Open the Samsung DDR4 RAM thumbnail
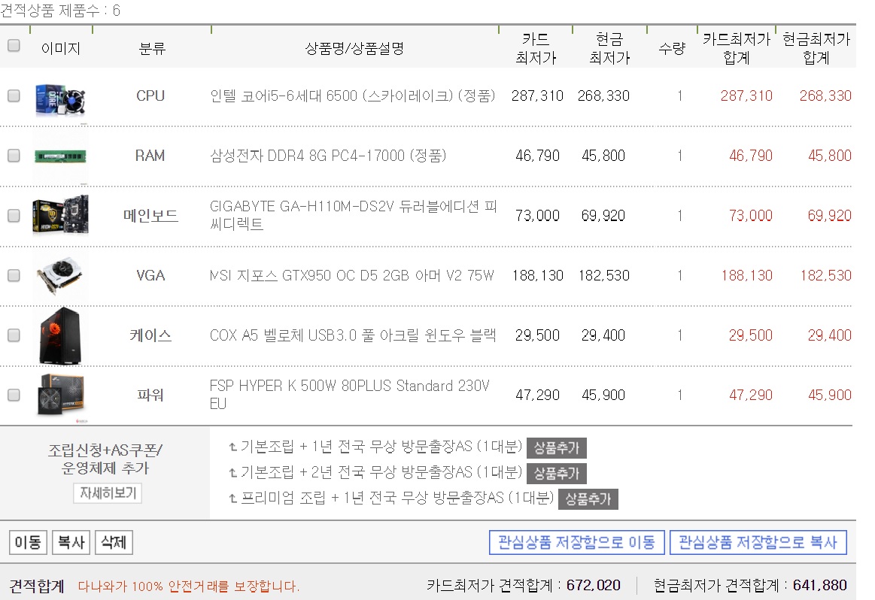Screen dimensions: 875x600 click(x=60, y=156)
